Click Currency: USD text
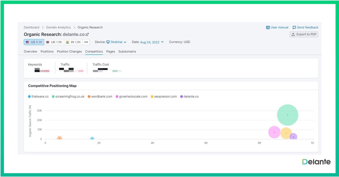 point(180,42)
